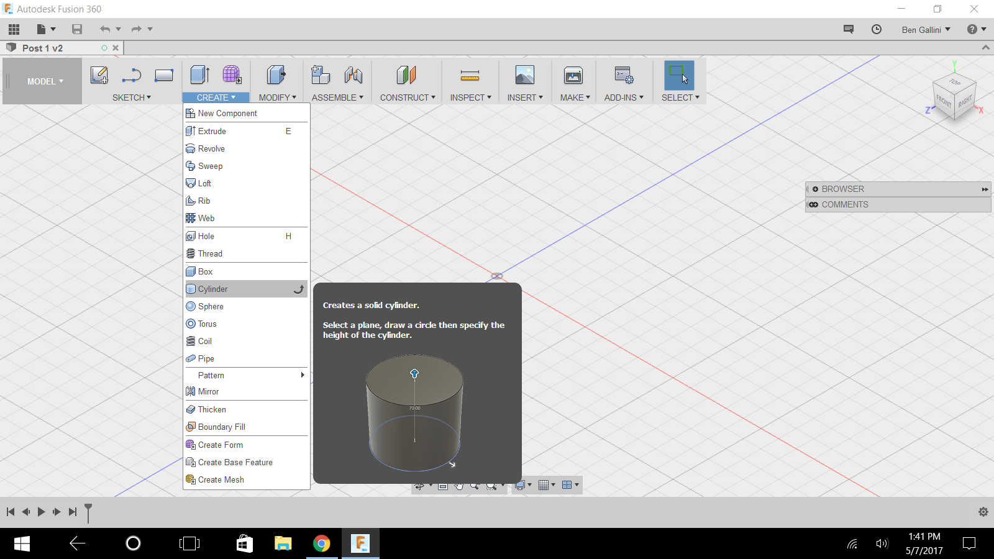This screenshot has width=994, height=559.
Task: Click the Extrude icon in toolbar
Action: (200, 75)
